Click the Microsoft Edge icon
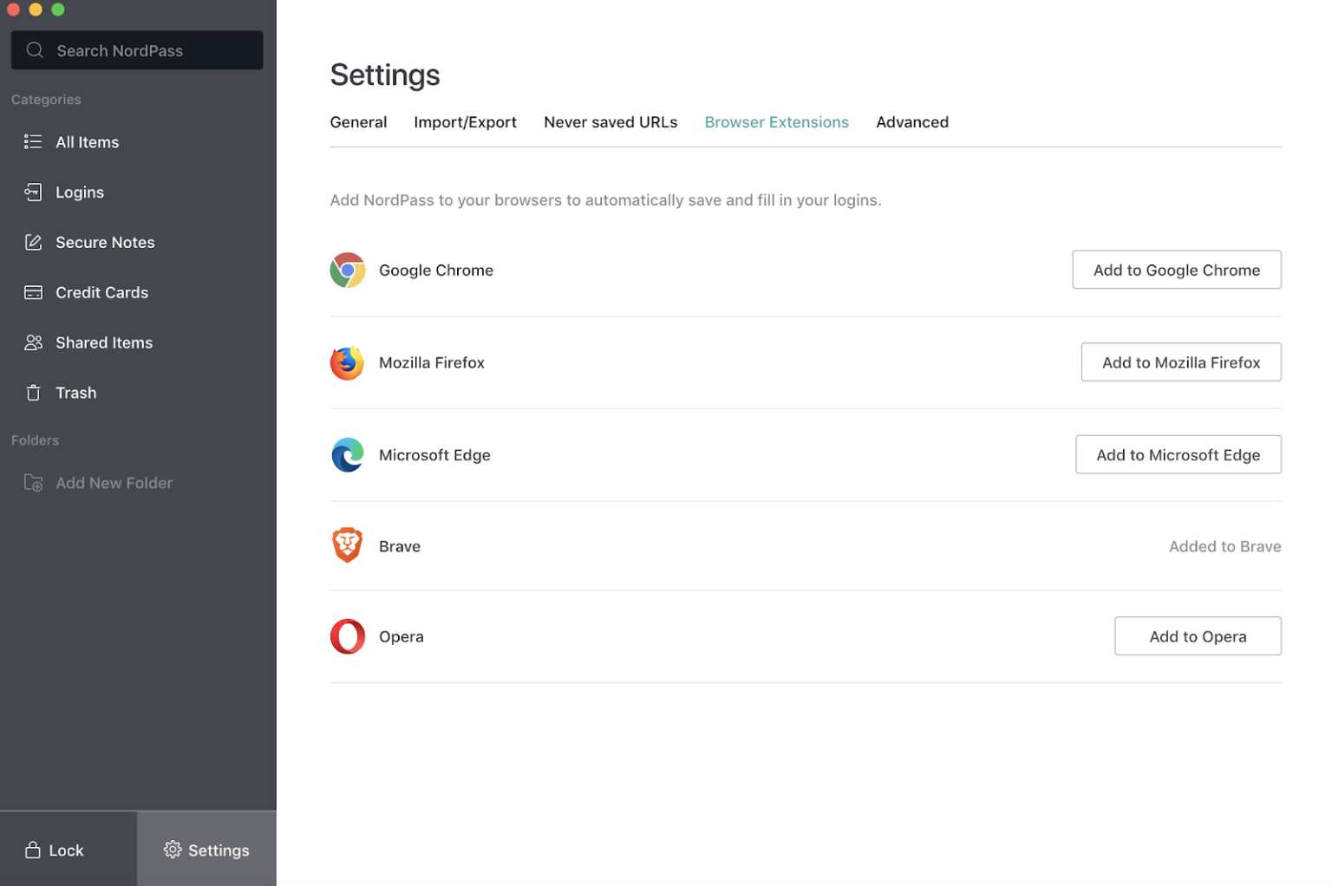 click(x=347, y=454)
